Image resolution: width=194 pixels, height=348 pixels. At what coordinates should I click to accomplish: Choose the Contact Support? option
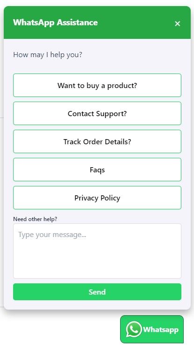[97, 113]
